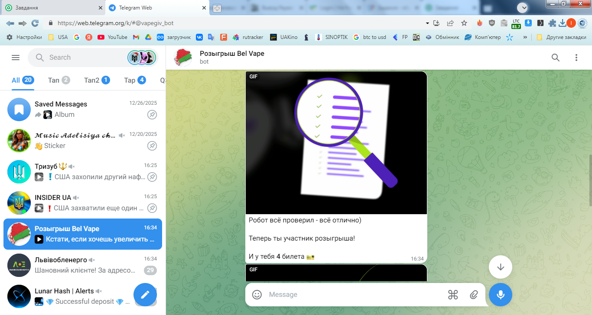Click the story avatars next to Search

[142, 58]
